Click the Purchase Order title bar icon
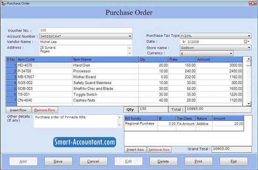Image resolution: width=258 pixels, height=170 pixels. 3,3
